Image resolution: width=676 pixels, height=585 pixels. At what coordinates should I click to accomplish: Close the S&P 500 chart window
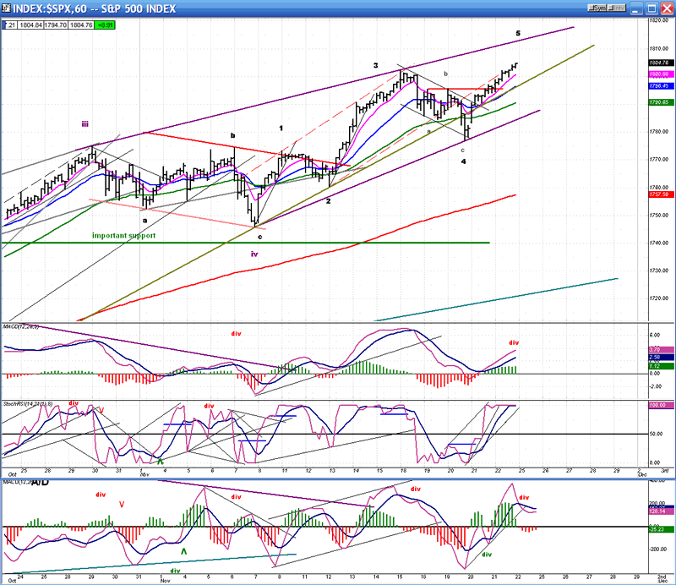(667, 7)
